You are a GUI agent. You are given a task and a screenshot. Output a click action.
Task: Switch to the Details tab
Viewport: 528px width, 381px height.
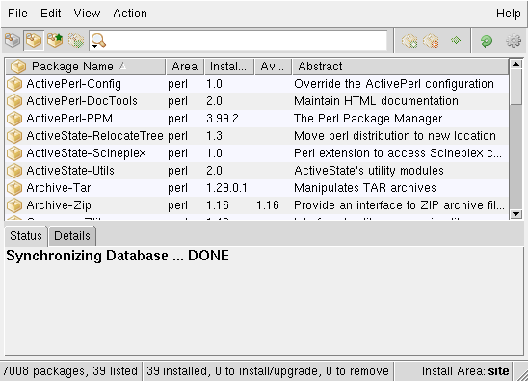click(x=72, y=236)
